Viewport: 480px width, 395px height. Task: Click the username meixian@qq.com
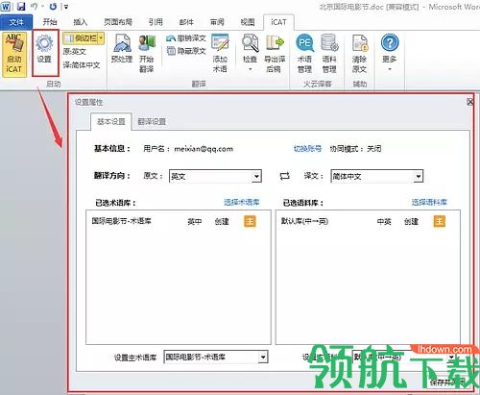coord(204,149)
